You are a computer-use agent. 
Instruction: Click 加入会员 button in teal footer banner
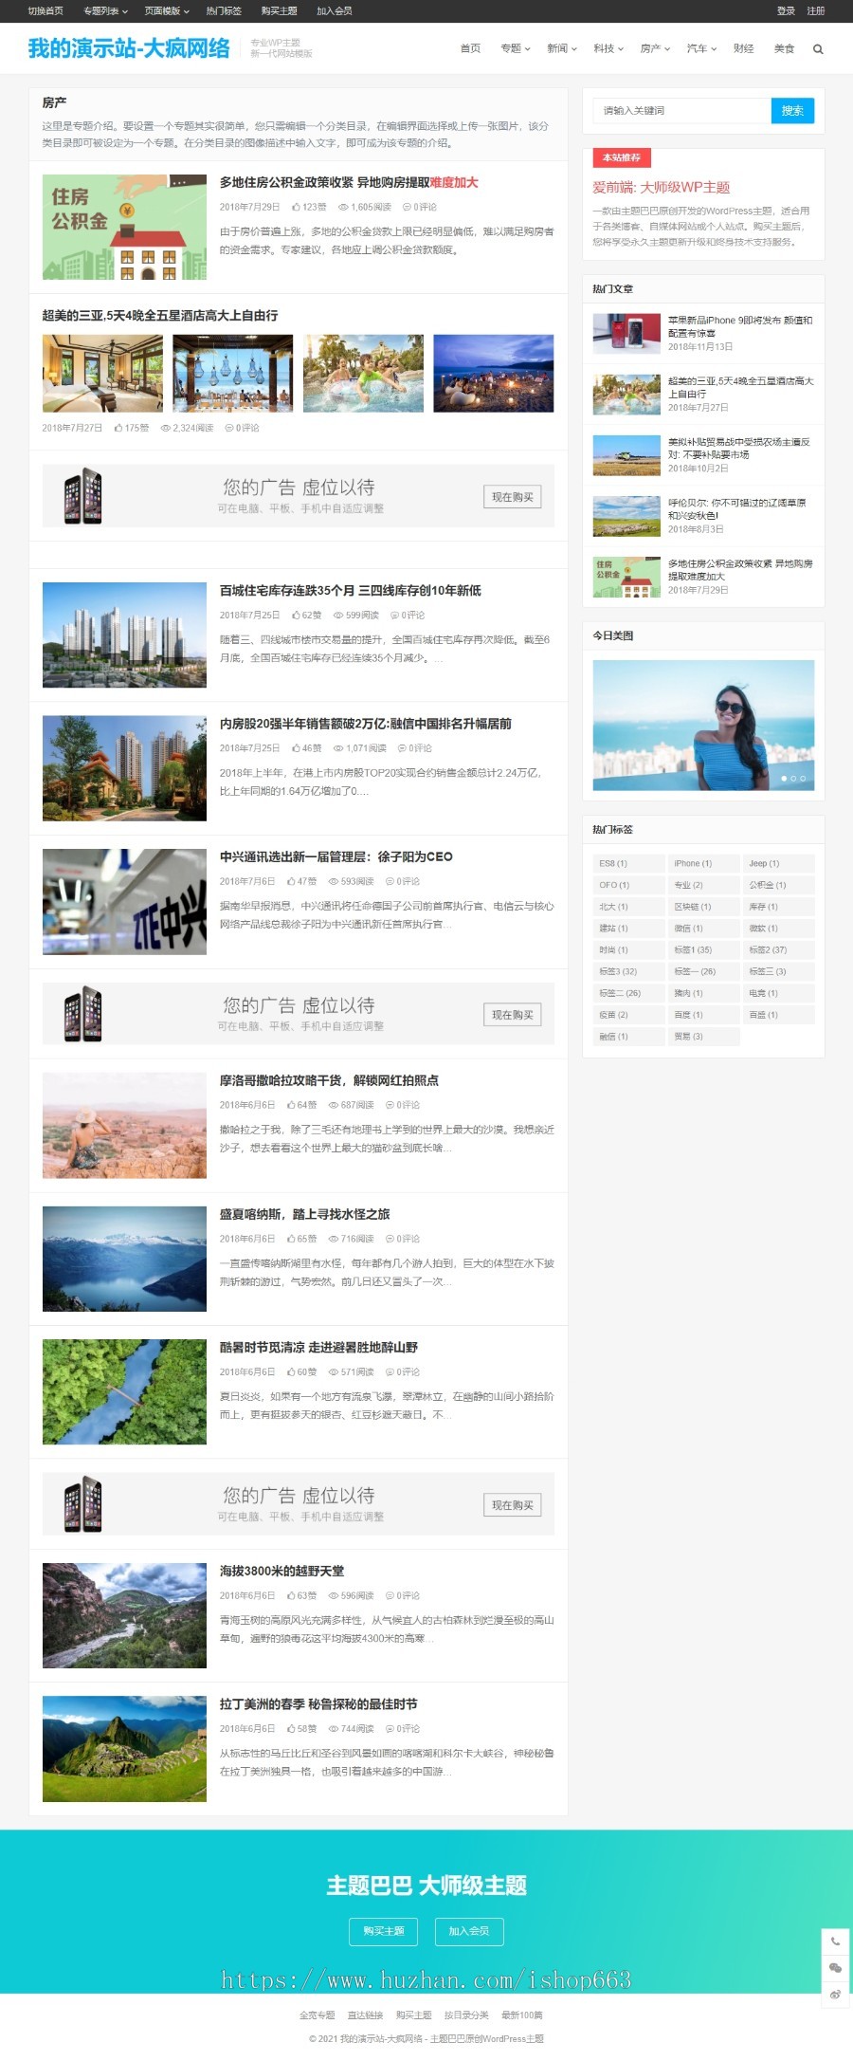pyautogui.click(x=469, y=1931)
